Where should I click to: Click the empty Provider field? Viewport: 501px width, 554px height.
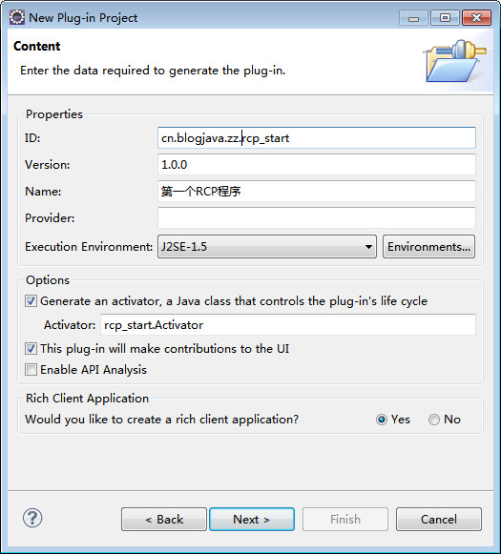tap(317, 218)
